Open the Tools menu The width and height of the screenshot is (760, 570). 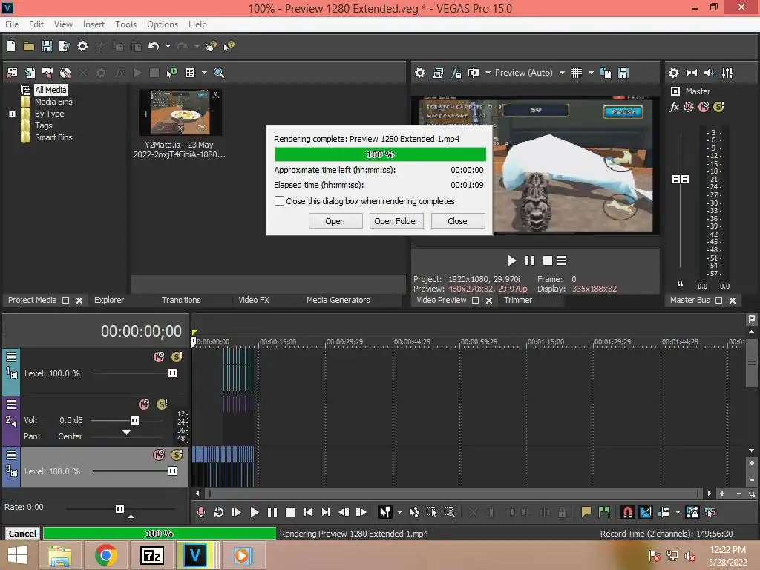click(x=125, y=24)
